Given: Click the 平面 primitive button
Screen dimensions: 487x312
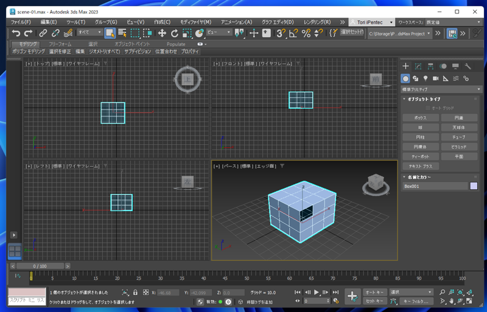Looking at the screenshot, I should pos(459,156).
